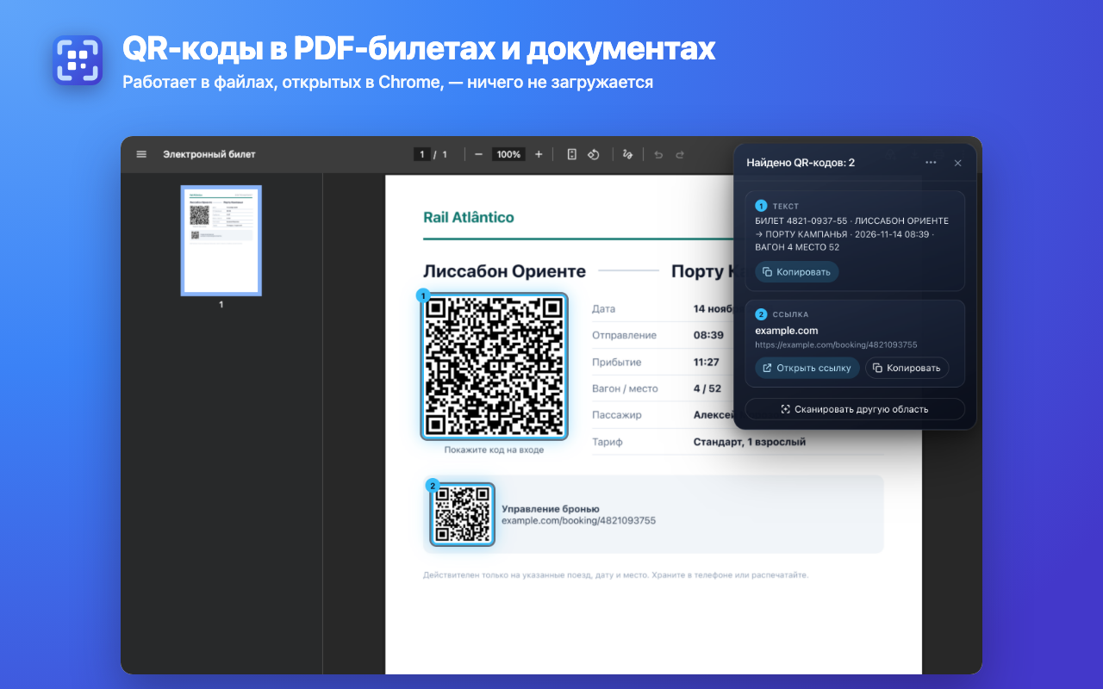The height and width of the screenshot is (689, 1103).
Task: Click the Управление бронью label
Action: tap(551, 509)
